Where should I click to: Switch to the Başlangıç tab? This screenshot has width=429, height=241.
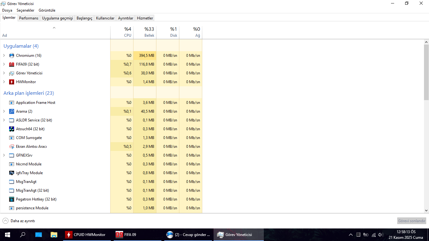pyautogui.click(x=84, y=18)
